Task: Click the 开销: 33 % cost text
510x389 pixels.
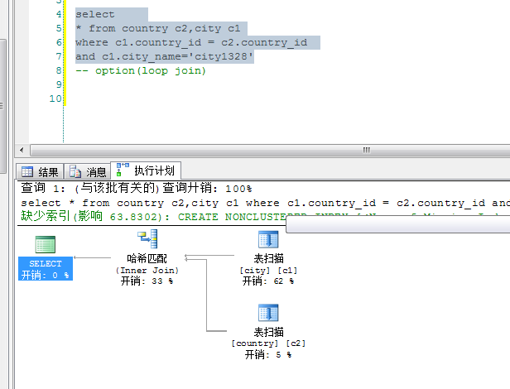Action: coord(147,281)
